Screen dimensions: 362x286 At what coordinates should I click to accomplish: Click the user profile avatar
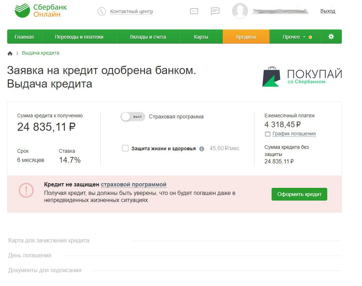click(x=240, y=11)
